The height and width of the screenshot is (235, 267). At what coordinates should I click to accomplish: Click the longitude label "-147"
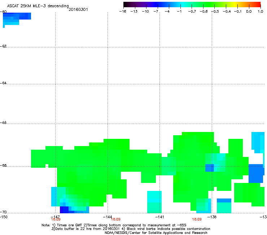[55, 217]
